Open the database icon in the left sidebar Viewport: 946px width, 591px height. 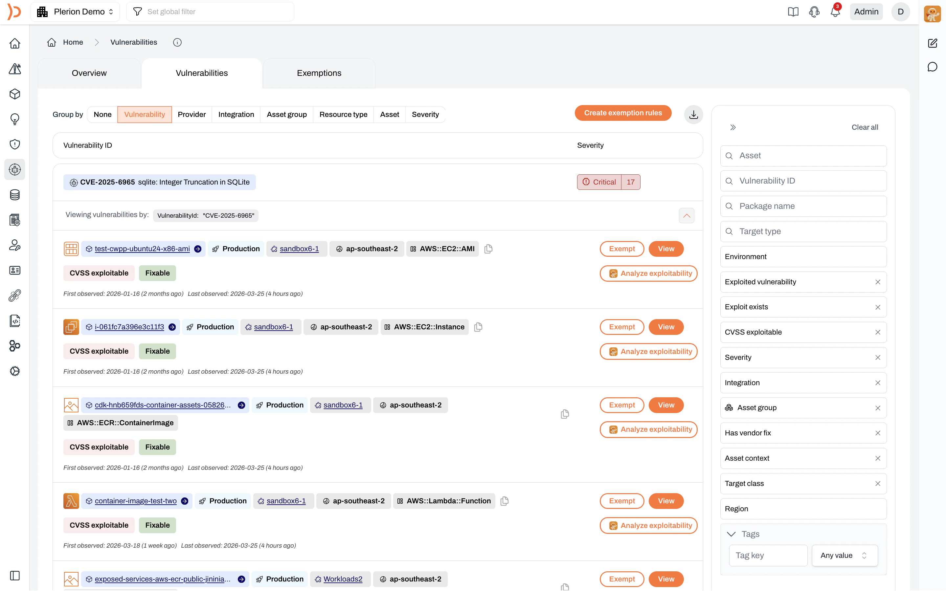click(14, 195)
